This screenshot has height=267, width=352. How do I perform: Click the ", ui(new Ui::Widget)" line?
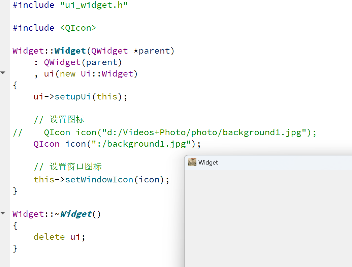point(86,74)
